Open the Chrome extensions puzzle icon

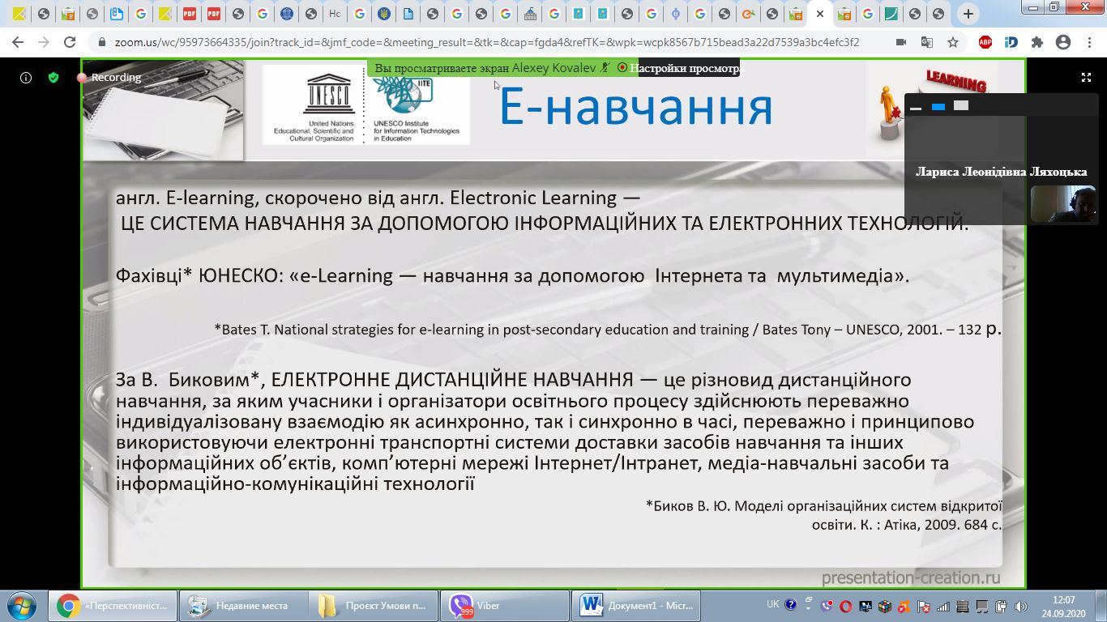[x=1037, y=42]
